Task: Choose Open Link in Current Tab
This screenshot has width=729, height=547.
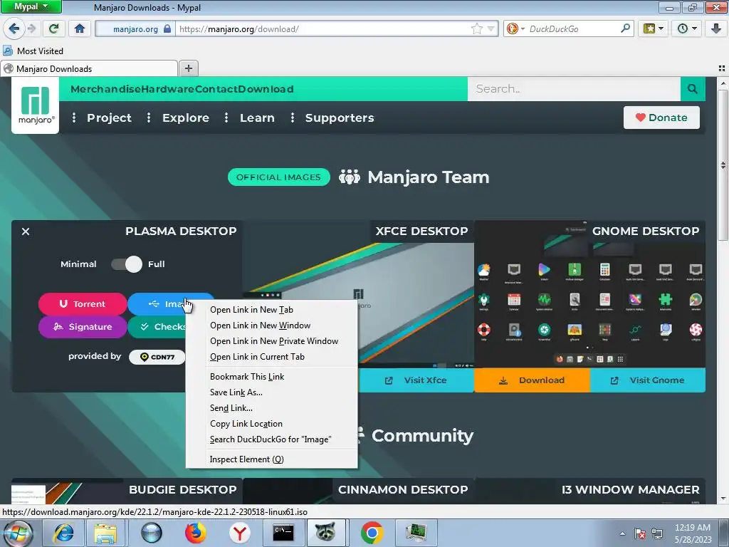Action: [272, 357]
